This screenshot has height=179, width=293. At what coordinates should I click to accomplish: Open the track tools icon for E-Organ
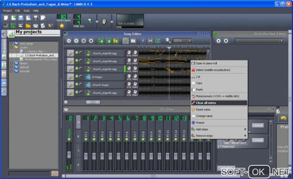(x=70, y=77)
